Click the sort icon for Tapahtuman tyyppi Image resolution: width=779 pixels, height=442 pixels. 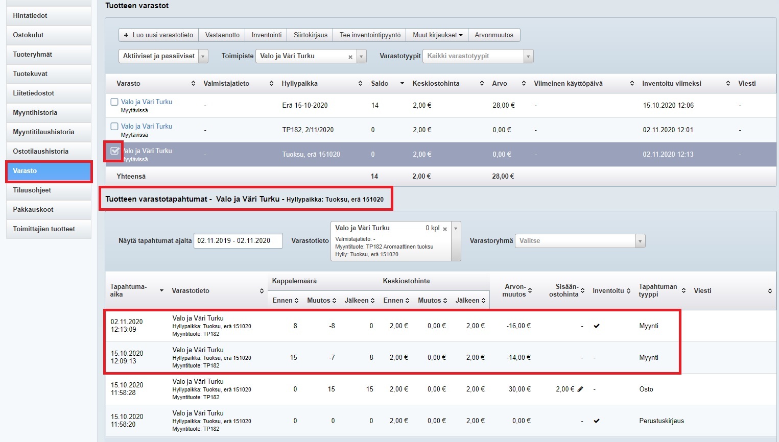683,291
